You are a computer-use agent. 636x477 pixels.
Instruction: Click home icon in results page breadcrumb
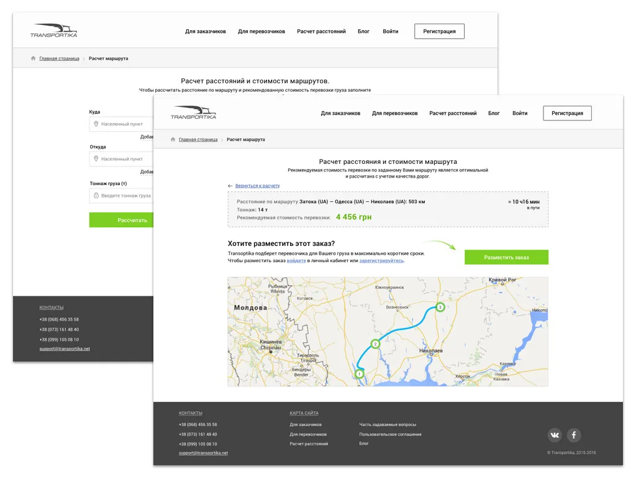coord(173,140)
